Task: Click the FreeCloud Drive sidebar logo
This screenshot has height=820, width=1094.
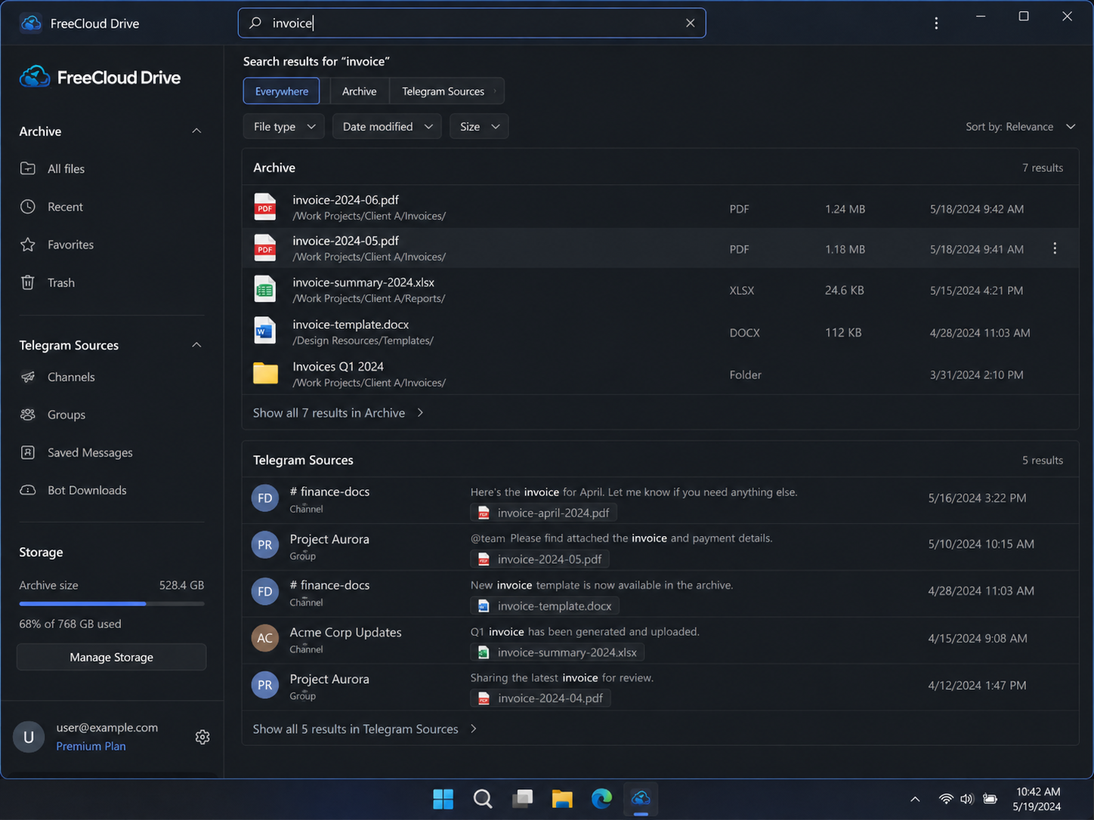Action: pos(100,77)
